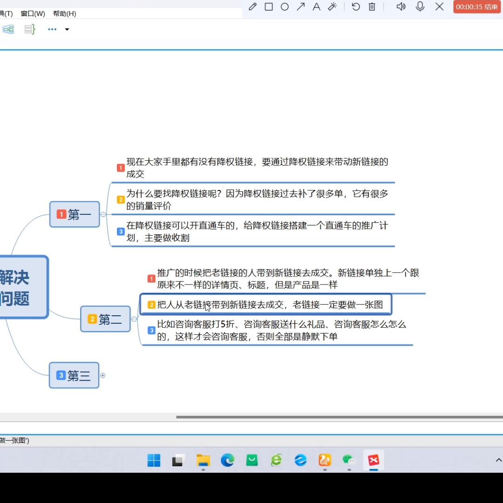503x503 pixels.
Task: Open Task View on the taskbar
Action: pyautogui.click(x=178, y=460)
